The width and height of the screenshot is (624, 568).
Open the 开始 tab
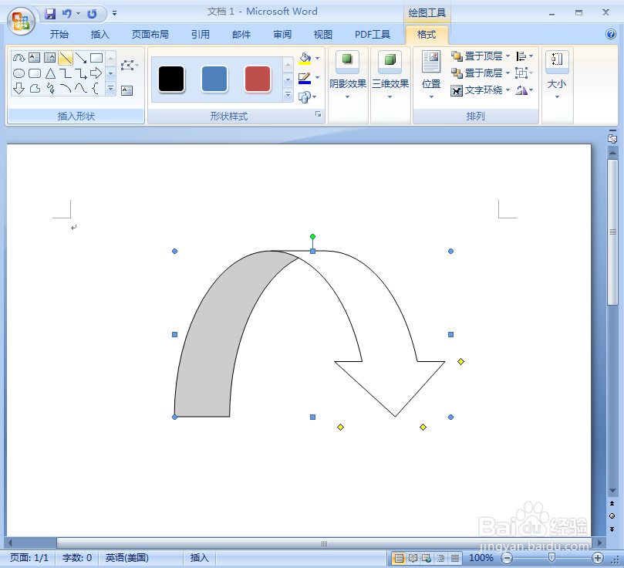pyautogui.click(x=59, y=35)
